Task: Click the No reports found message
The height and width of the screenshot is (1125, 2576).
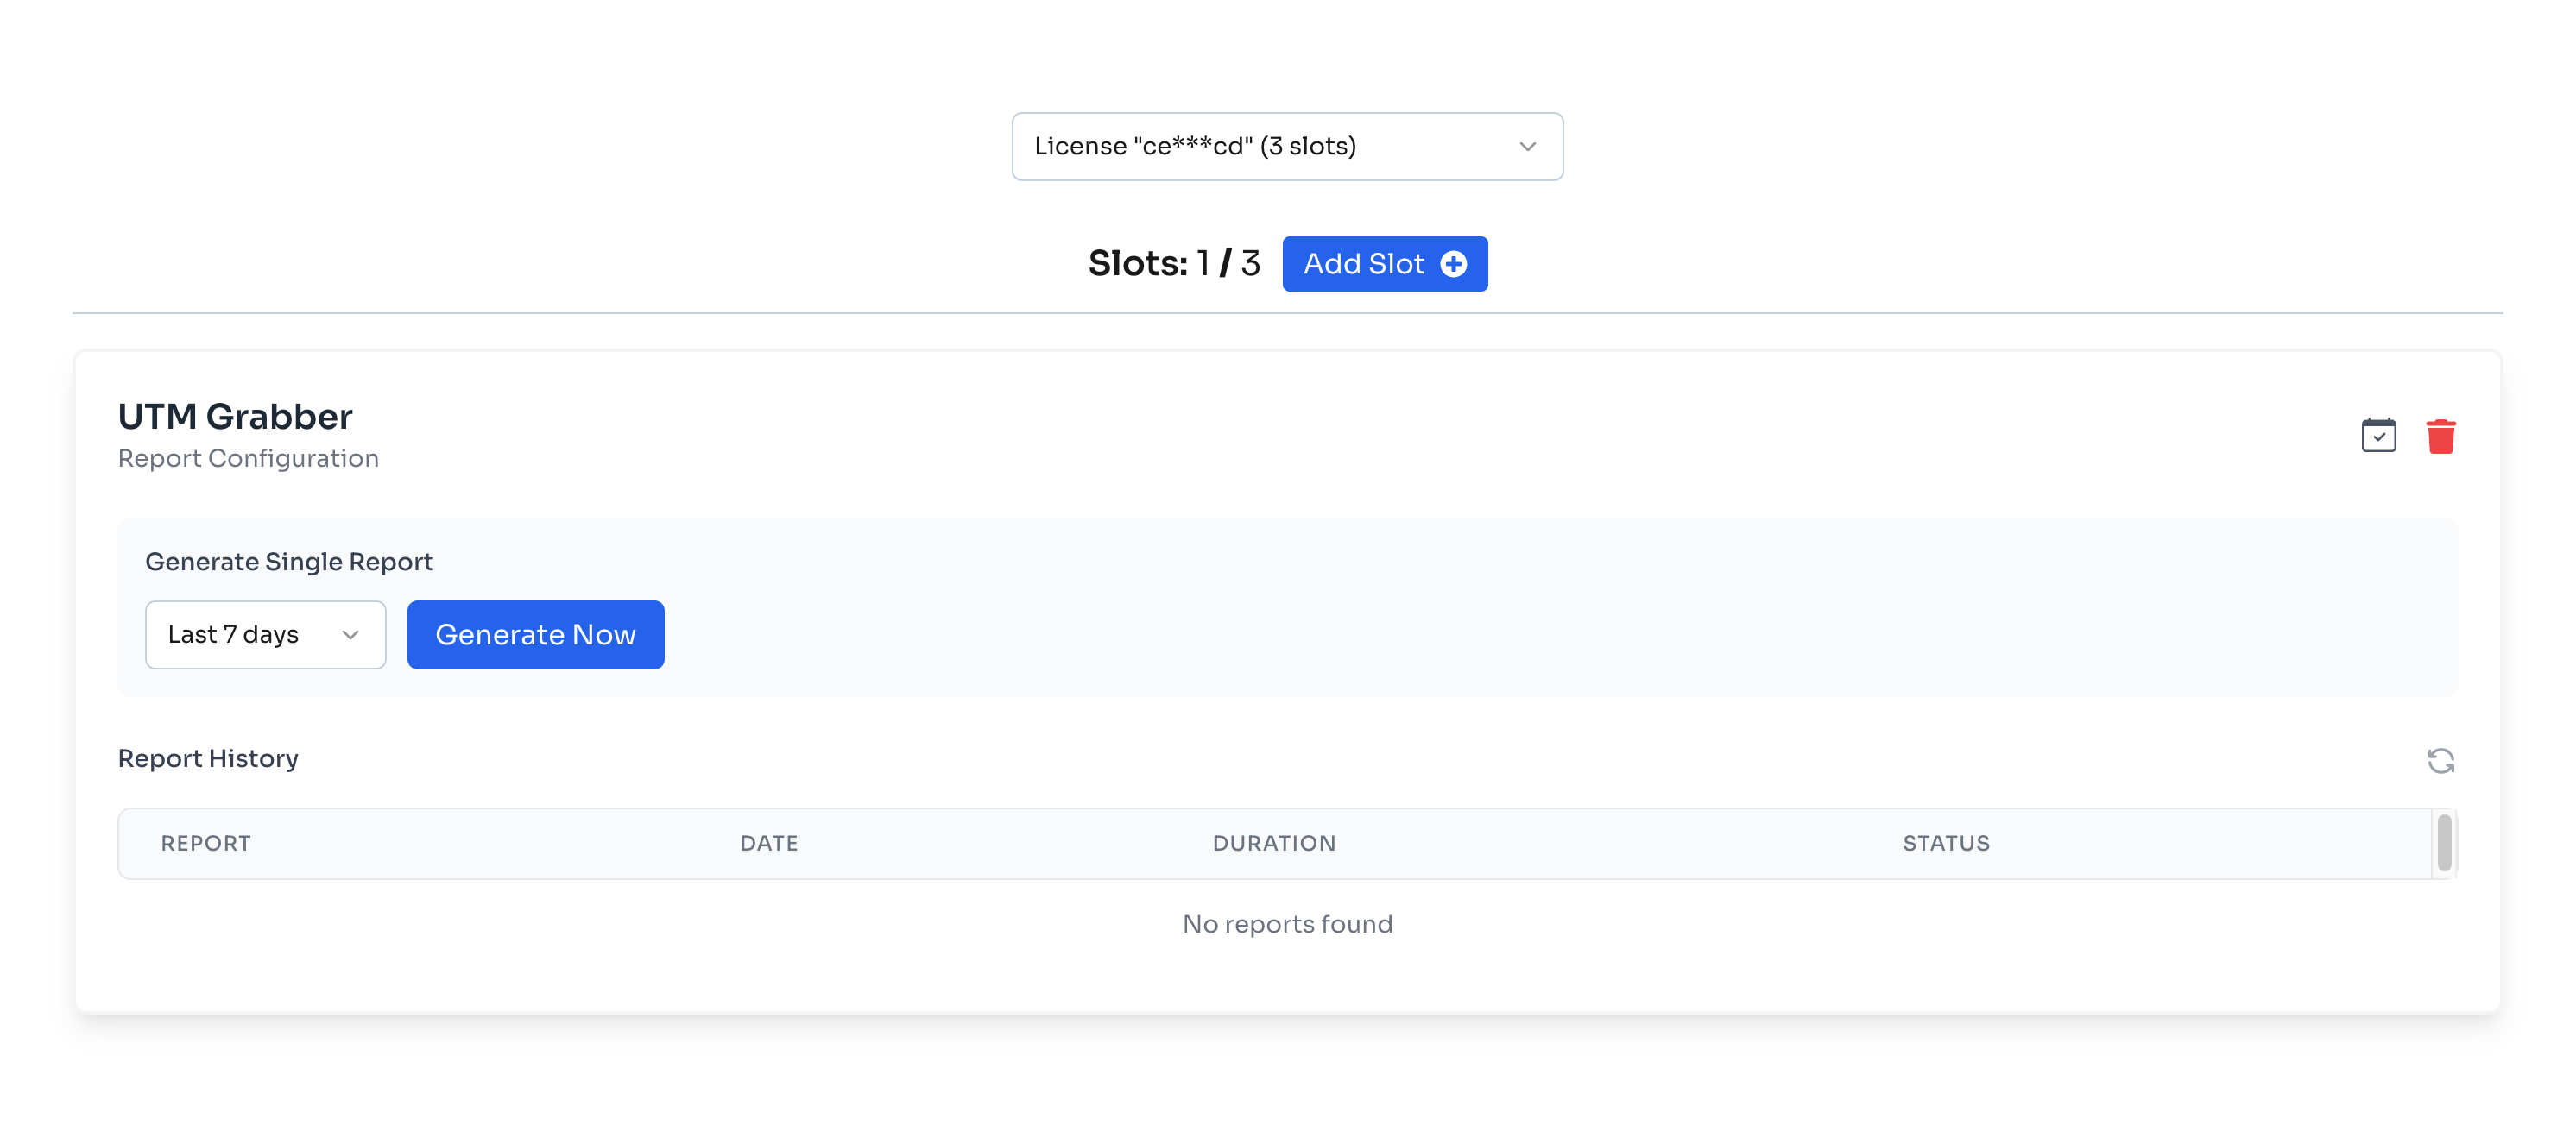Action: coord(1287,924)
